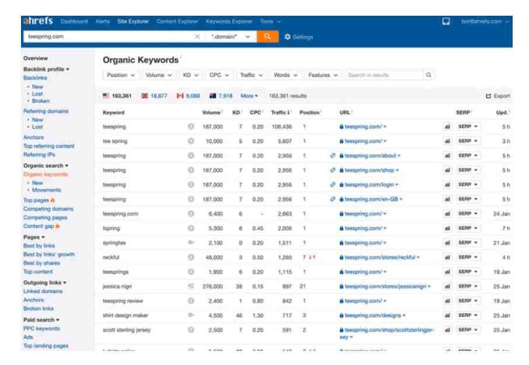The image size is (529, 365).
Task: Open Backlinks in the sidebar
Action: 35,78
